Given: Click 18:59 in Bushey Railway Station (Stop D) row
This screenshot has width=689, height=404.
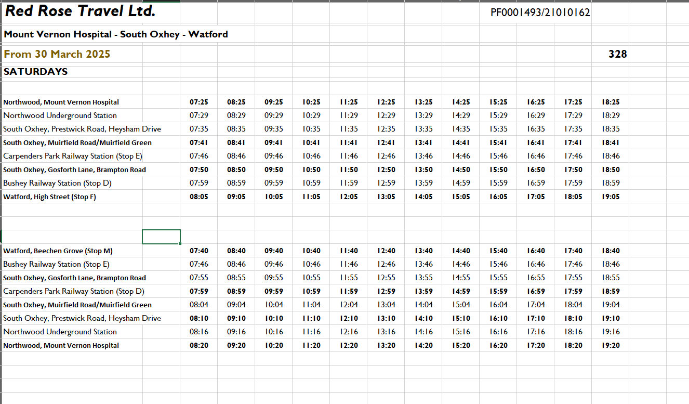Looking at the screenshot, I should click(x=611, y=183).
